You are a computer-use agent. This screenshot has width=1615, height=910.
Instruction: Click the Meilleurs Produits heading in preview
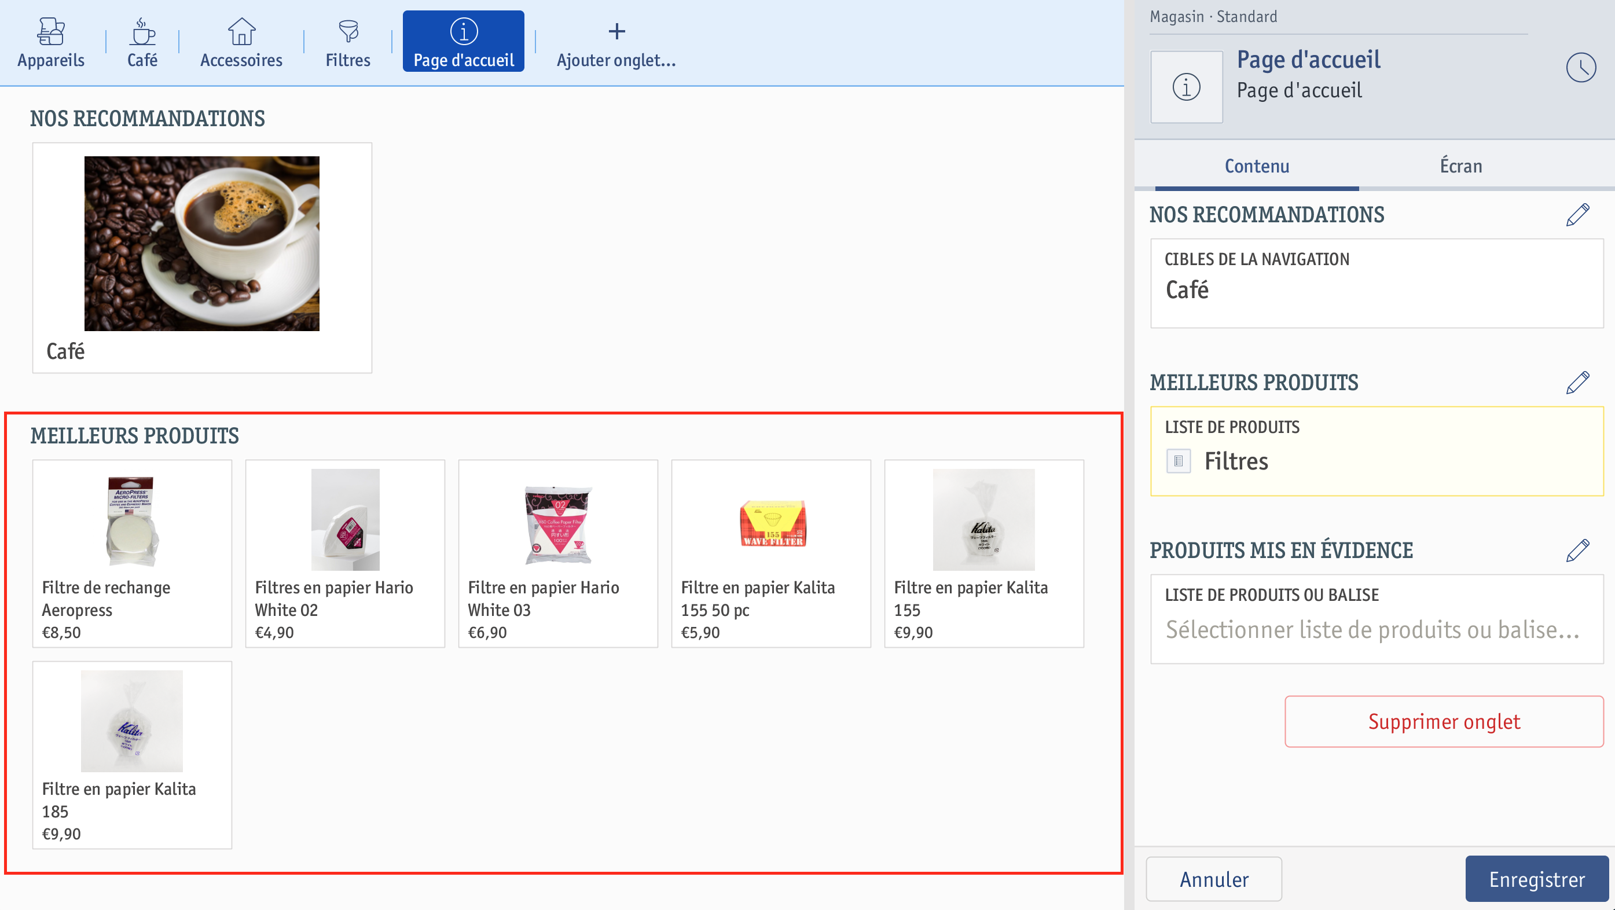134,436
